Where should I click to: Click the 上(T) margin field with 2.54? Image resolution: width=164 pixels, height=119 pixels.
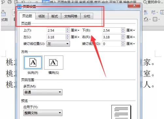click(x=56, y=30)
